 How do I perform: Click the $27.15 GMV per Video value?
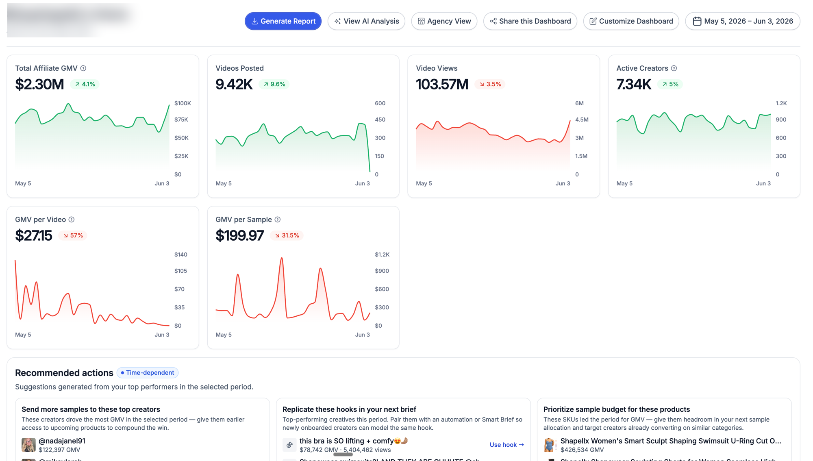pyautogui.click(x=34, y=235)
